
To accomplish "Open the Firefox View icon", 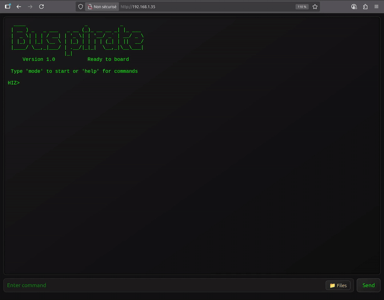I will tap(8, 7).
